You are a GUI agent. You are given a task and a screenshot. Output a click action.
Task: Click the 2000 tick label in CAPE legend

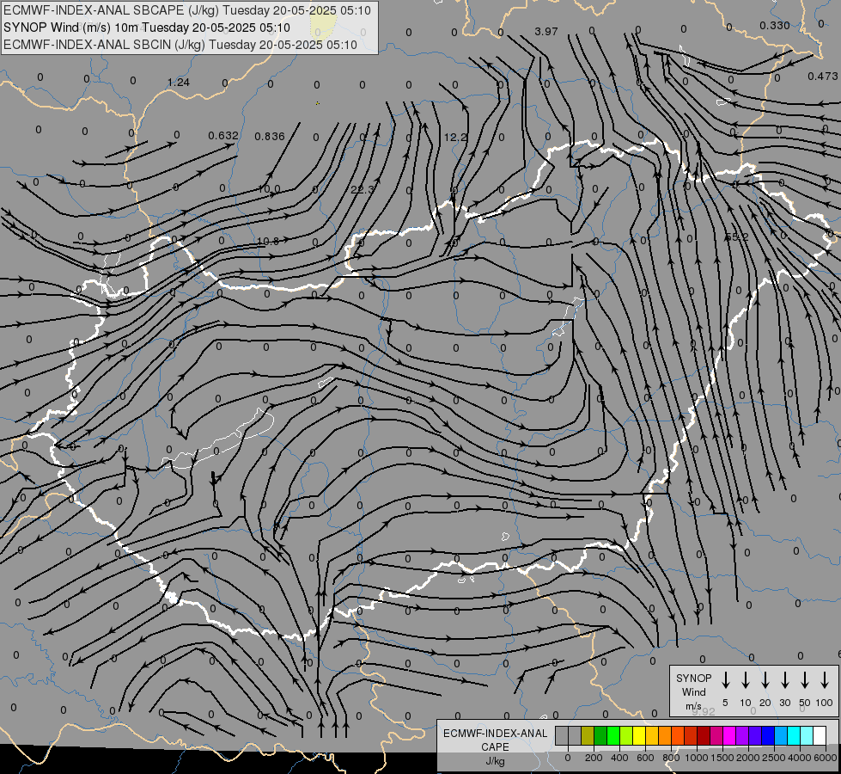point(748,758)
